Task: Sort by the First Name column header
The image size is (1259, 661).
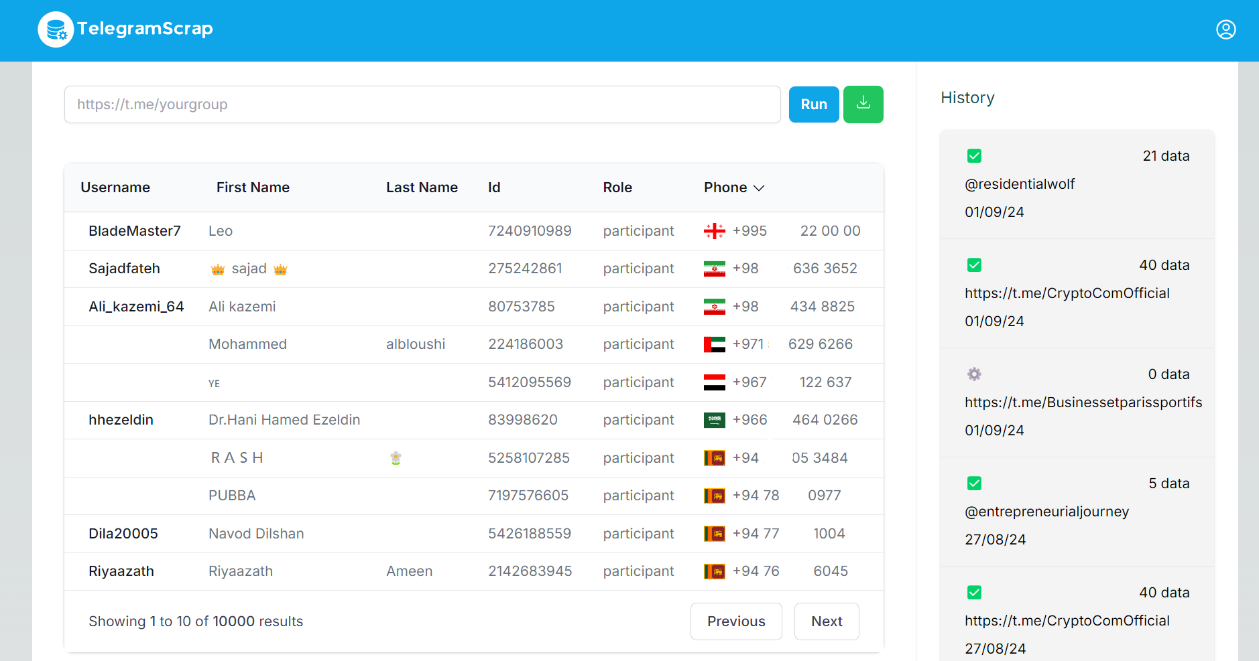Action: [253, 188]
